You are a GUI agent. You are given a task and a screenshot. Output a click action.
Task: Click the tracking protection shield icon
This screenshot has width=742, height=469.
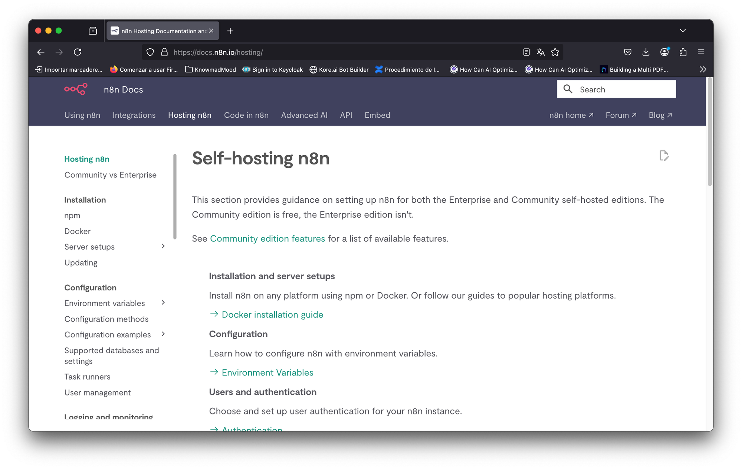(150, 52)
